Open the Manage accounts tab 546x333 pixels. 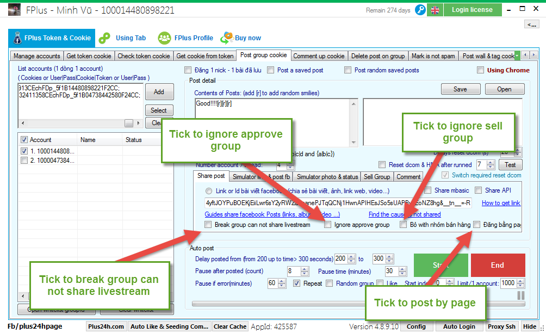pos(36,55)
